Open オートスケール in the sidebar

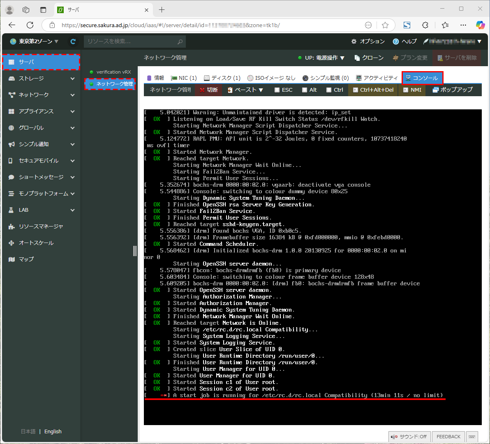pos(41,243)
